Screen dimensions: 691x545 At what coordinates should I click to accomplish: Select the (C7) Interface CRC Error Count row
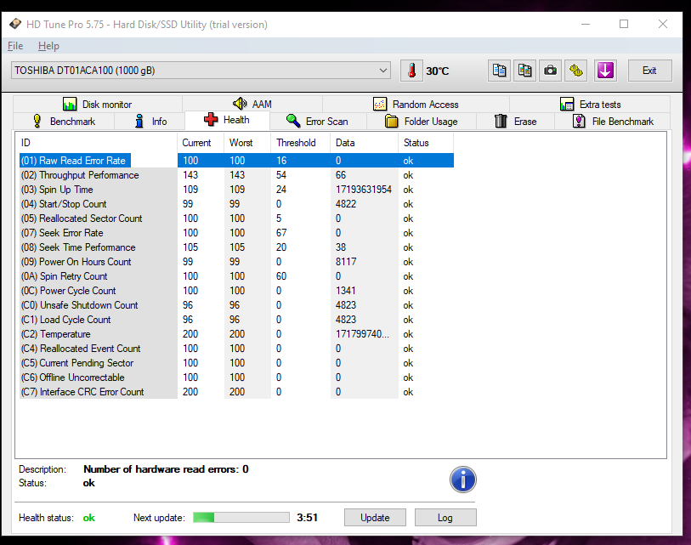click(x=236, y=392)
